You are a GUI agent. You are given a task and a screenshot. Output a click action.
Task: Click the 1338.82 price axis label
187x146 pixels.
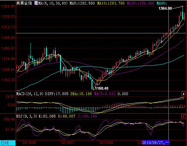[8, 17]
